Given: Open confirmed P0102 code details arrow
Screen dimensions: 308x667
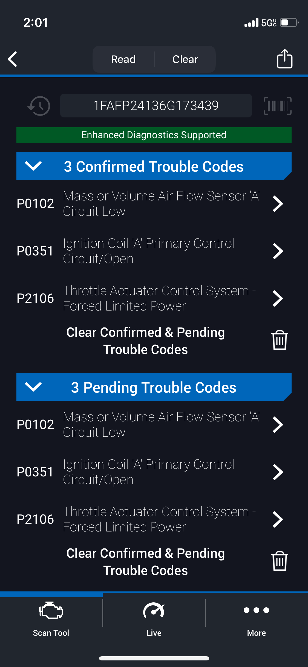Looking at the screenshot, I should click(278, 204).
